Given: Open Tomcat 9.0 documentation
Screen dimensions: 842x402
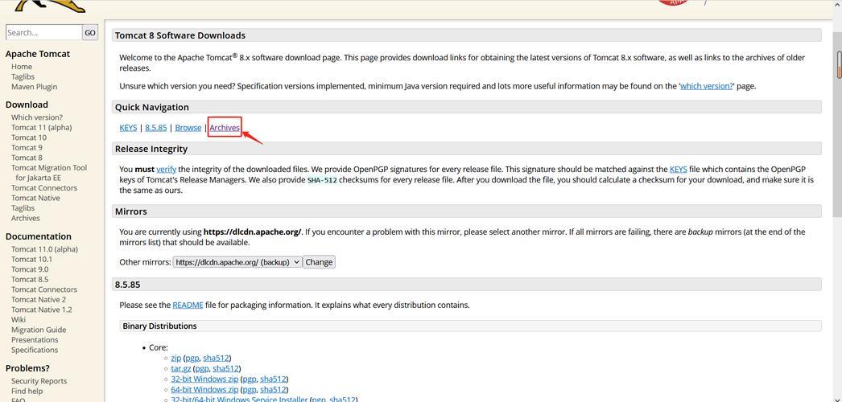Looking at the screenshot, I should (30, 269).
